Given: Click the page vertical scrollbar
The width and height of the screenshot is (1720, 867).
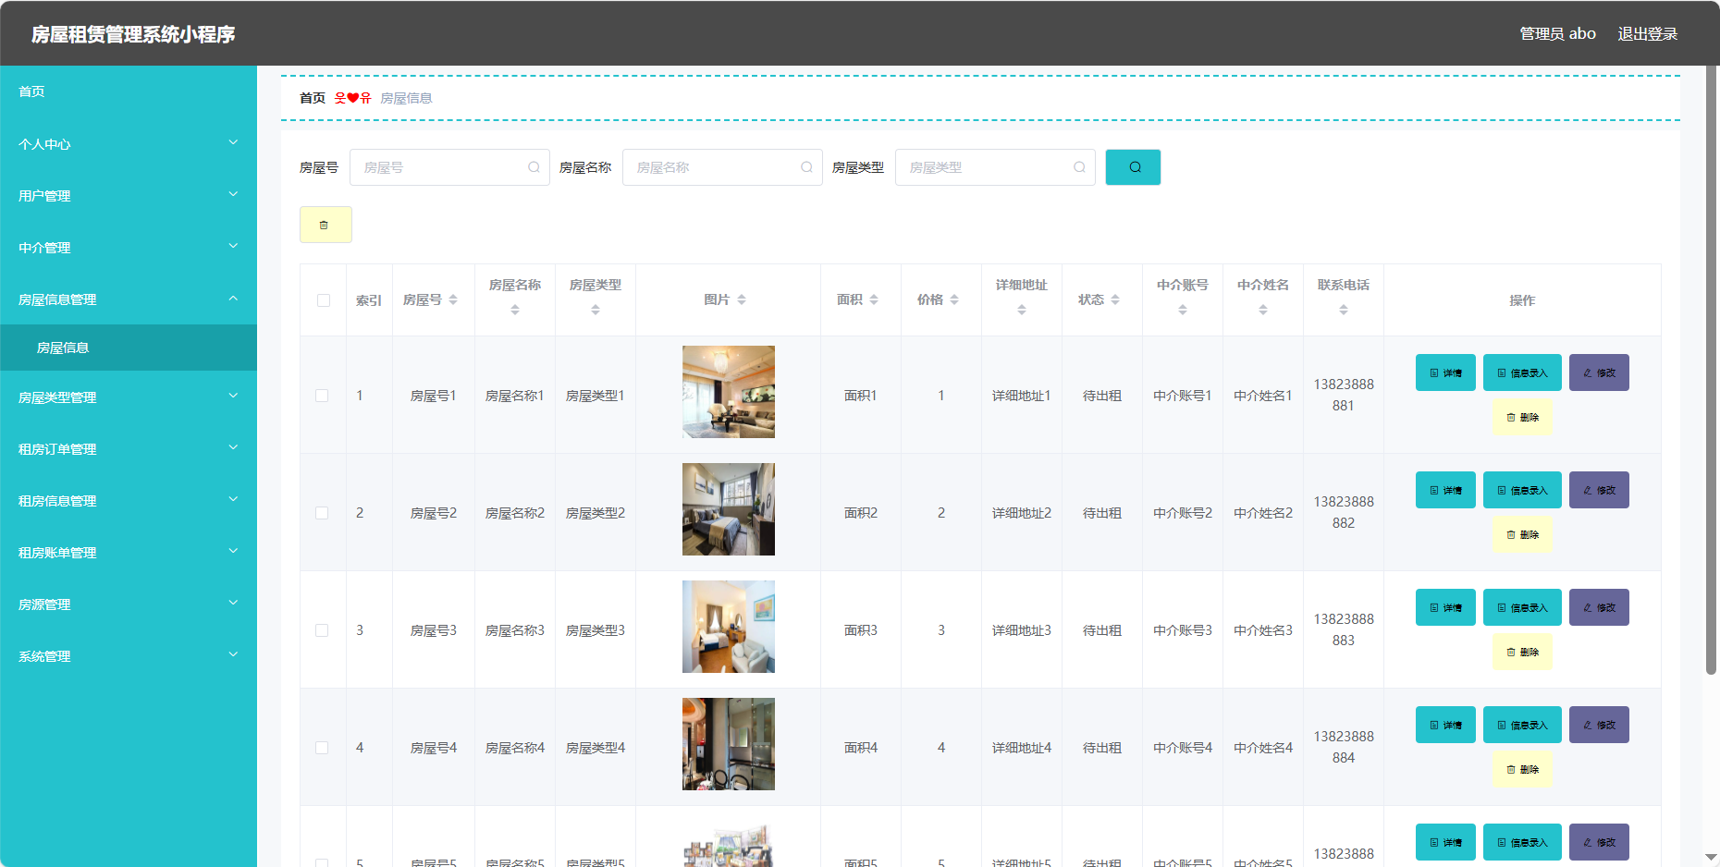Looking at the screenshot, I should point(1712,370).
